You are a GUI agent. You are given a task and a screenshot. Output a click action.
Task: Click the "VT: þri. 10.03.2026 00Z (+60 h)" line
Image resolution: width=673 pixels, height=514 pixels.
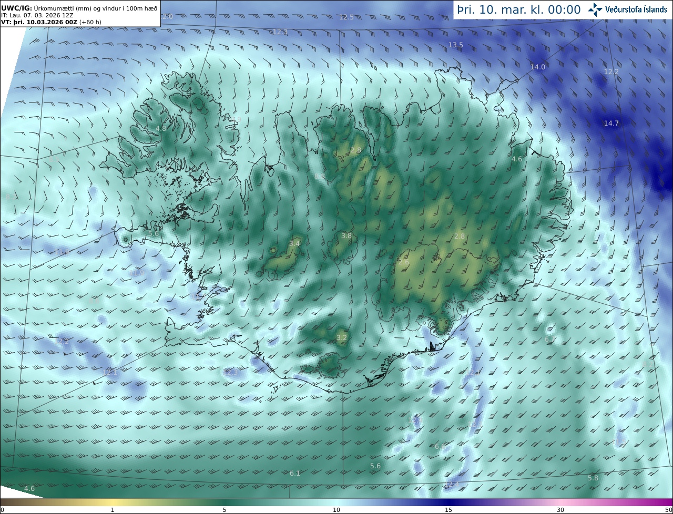coord(51,23)
